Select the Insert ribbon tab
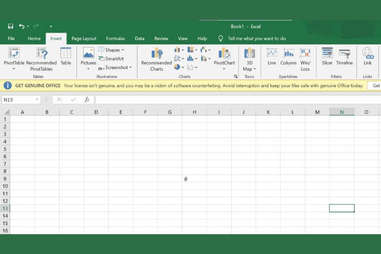This screenshot has width=381, height=254. [x=56, y=39]
